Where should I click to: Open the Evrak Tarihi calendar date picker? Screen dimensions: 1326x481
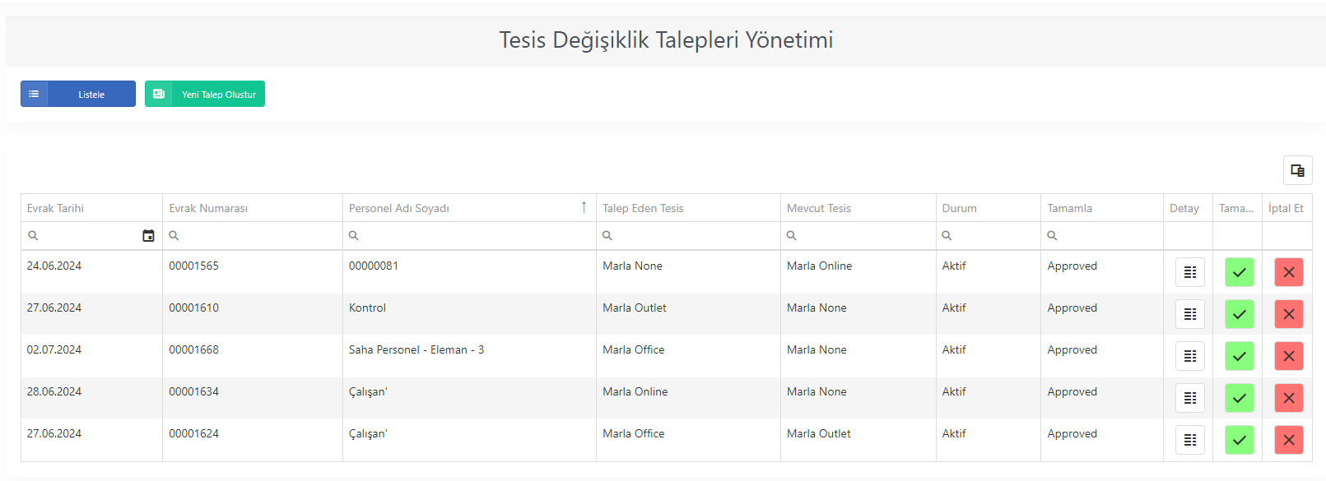pyautogui.click(x=148, y=236)
